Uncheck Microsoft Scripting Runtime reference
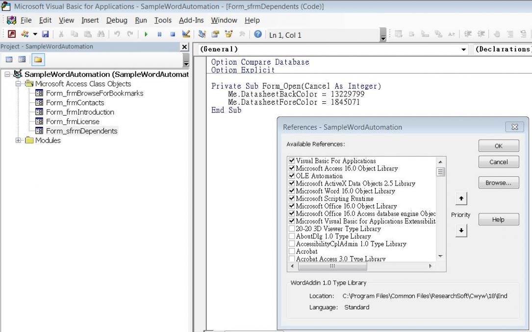 click(x=292, y=199)
